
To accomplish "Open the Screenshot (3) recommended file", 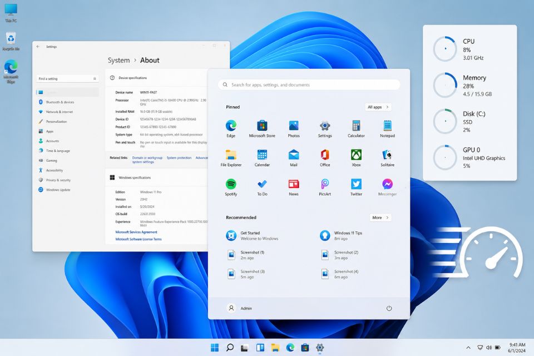I will (245, 274).
